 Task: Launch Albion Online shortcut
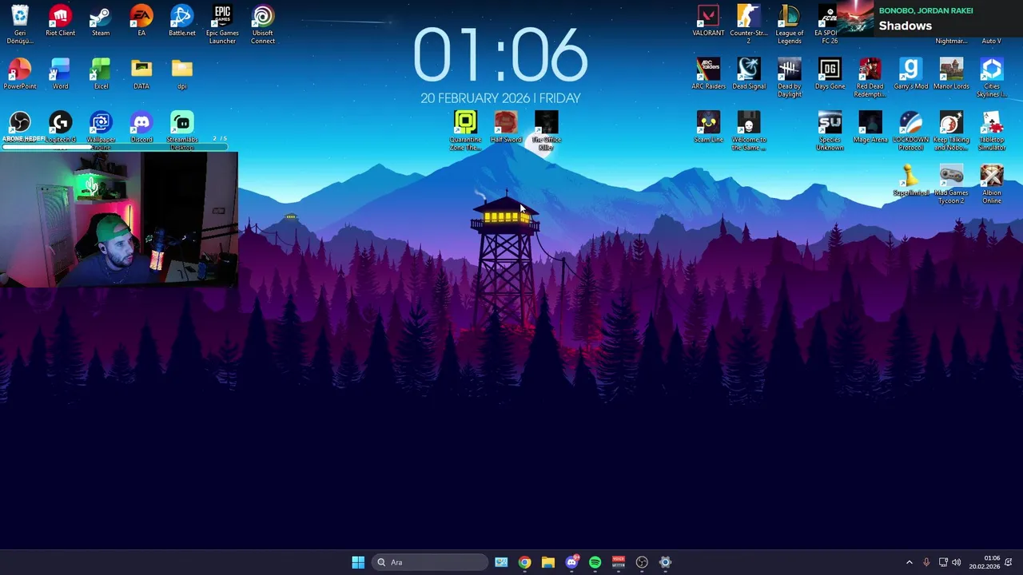click(x=992, y=184)
